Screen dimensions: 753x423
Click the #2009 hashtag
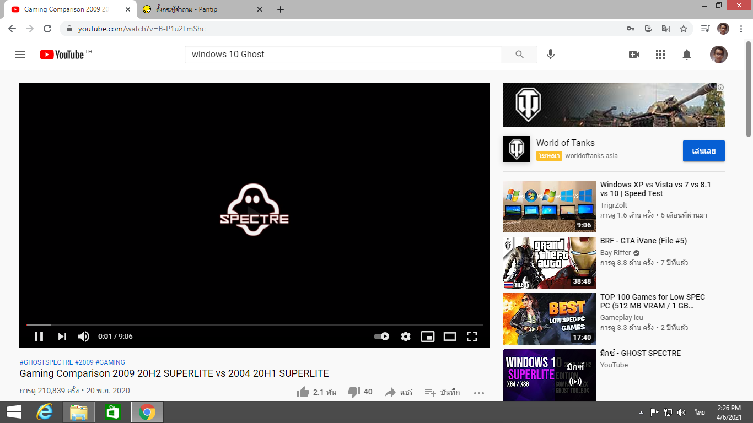tap(84, 362)
